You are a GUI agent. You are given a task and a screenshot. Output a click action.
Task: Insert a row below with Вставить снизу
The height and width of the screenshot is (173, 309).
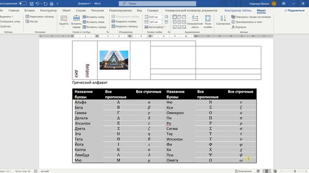point(94,17)
